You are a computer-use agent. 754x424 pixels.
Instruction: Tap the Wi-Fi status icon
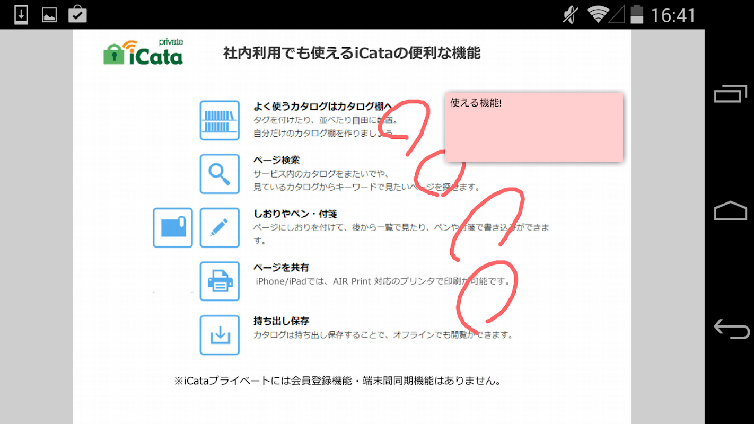click(598, 15)
